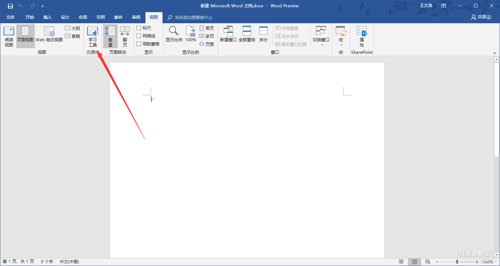Switch to 大纲 outline view

73,28
